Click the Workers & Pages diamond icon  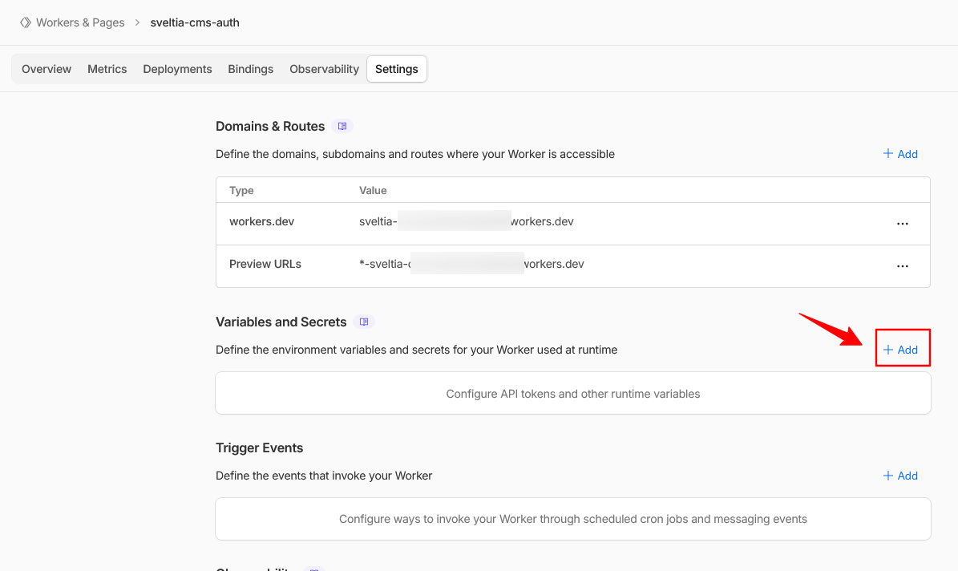click(25, 22)
